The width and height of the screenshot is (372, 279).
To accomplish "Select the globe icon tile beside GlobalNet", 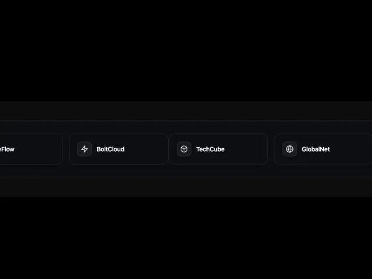I will pyautogui.click(x=289, y=149).
